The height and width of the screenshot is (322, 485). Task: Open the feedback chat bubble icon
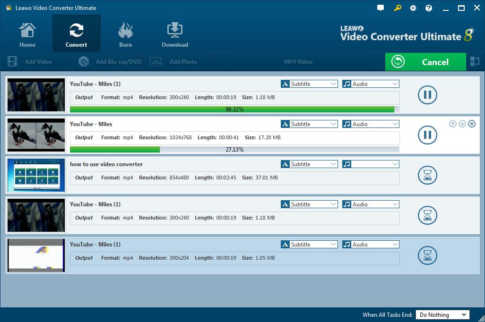coord(381,8)
